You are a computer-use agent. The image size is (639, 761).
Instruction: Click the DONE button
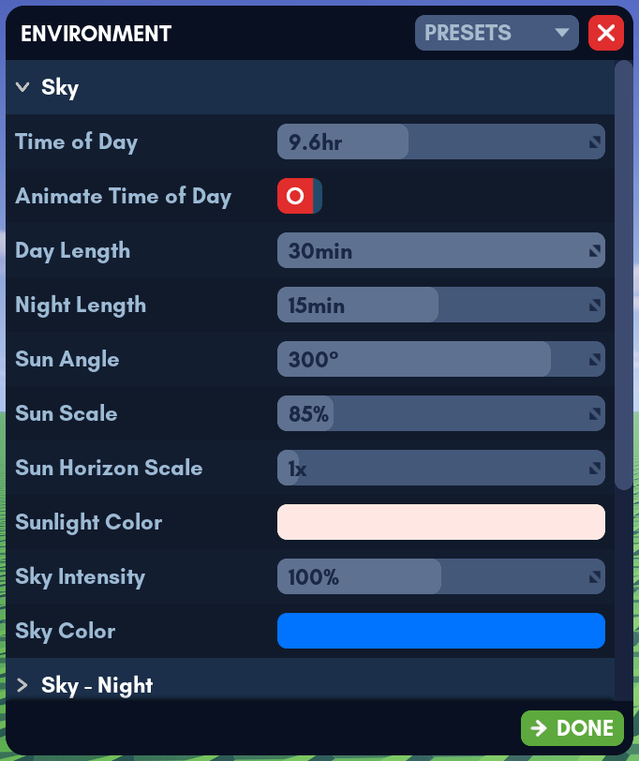point(572,728)
